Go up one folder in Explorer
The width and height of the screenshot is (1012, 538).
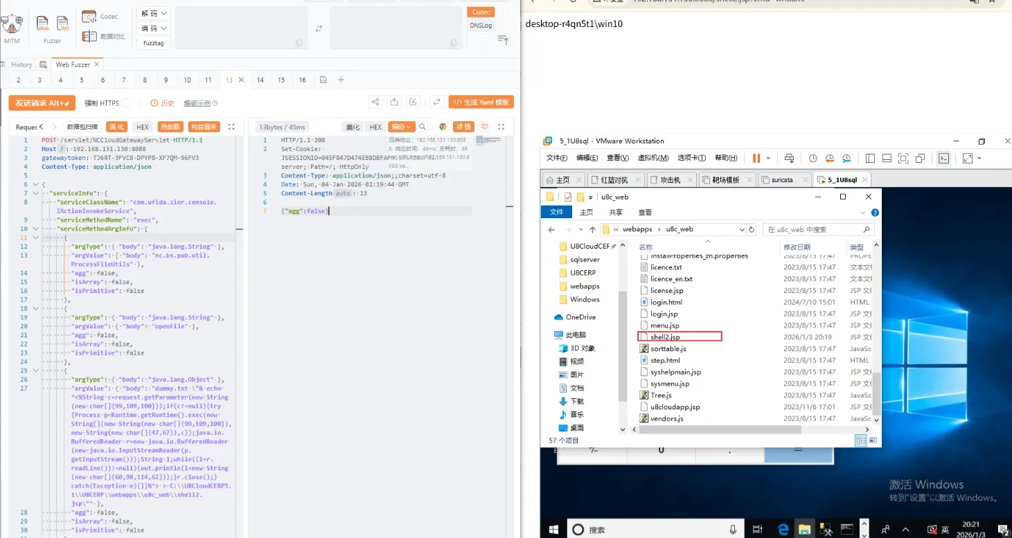(592, 229)
